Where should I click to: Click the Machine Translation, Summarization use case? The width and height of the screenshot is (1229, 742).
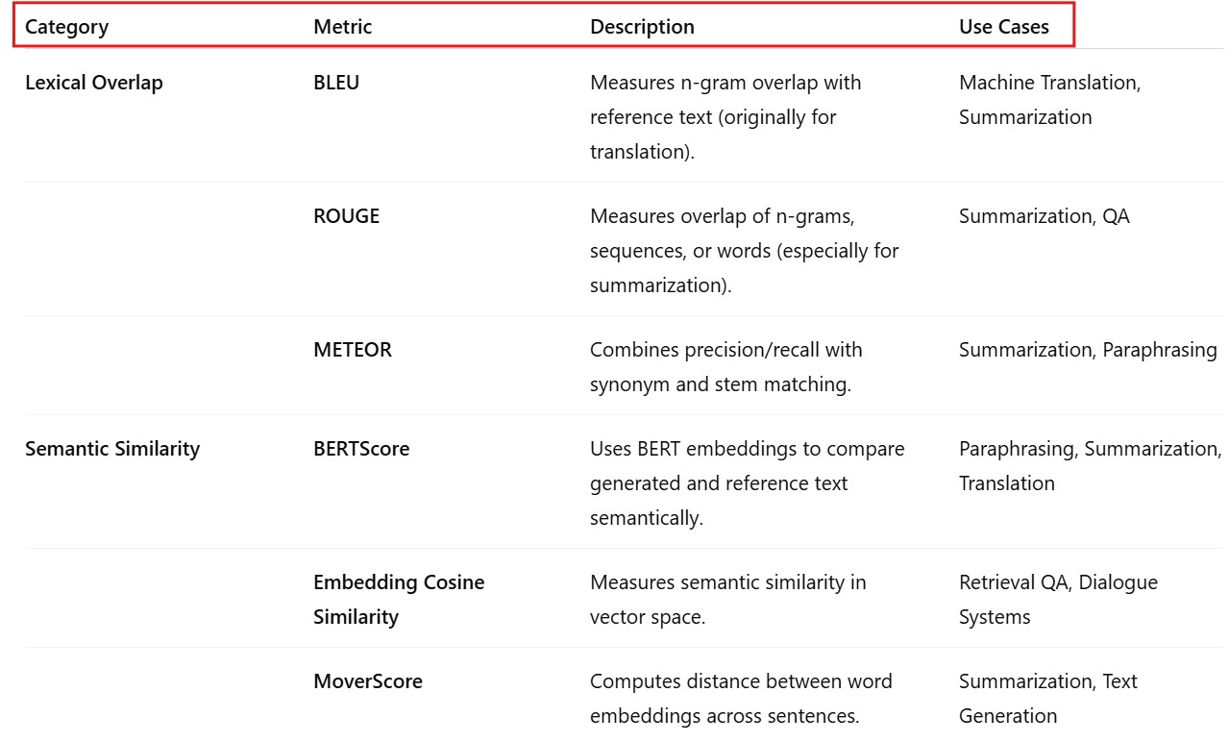(x=1049, y=100)
